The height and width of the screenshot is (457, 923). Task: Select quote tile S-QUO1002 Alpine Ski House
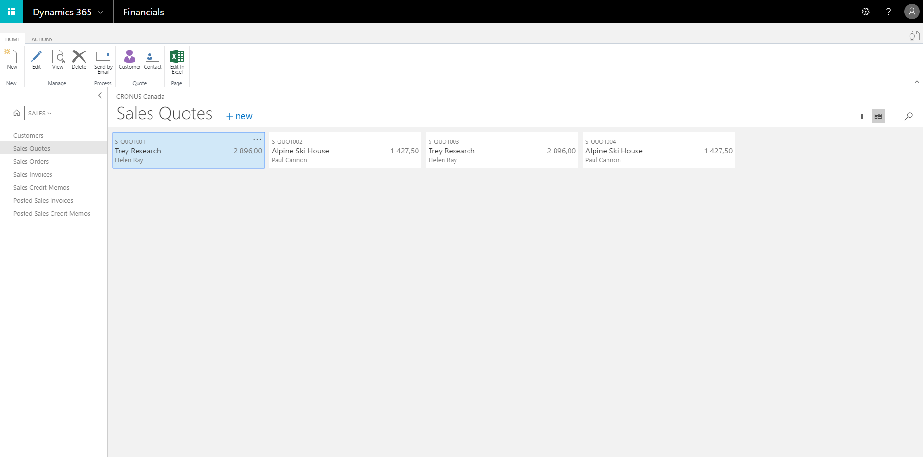345,151
